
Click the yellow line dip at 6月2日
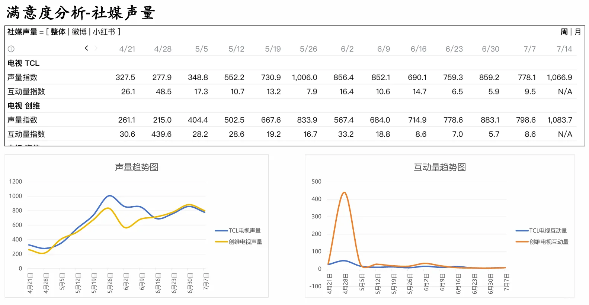(x=126, y=227)
